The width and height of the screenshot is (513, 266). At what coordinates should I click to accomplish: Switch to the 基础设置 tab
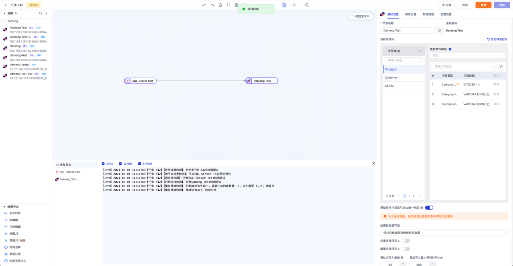[x=393, y=14]
